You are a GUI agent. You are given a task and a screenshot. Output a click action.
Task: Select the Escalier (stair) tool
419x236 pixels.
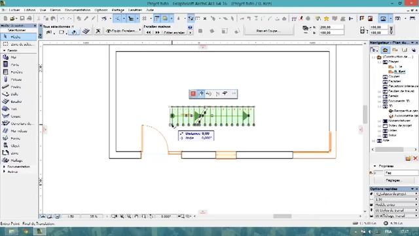(18, 102)
